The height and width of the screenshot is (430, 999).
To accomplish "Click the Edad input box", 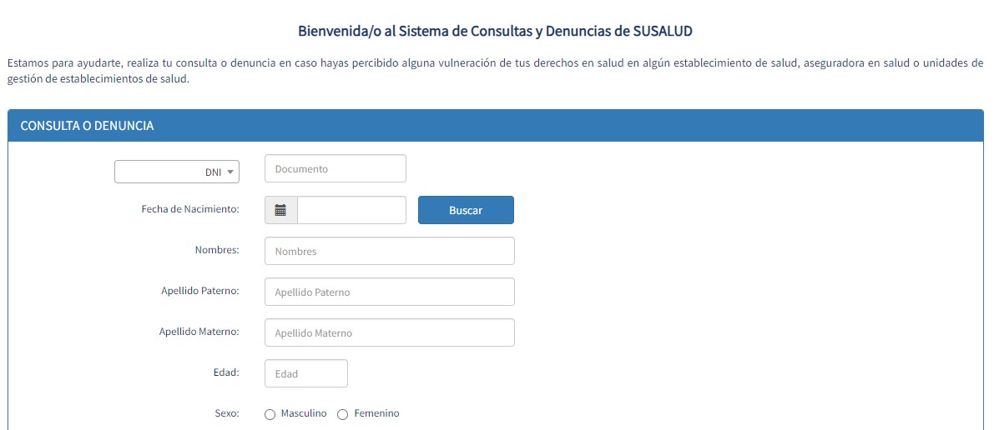I will click(305, 373).
